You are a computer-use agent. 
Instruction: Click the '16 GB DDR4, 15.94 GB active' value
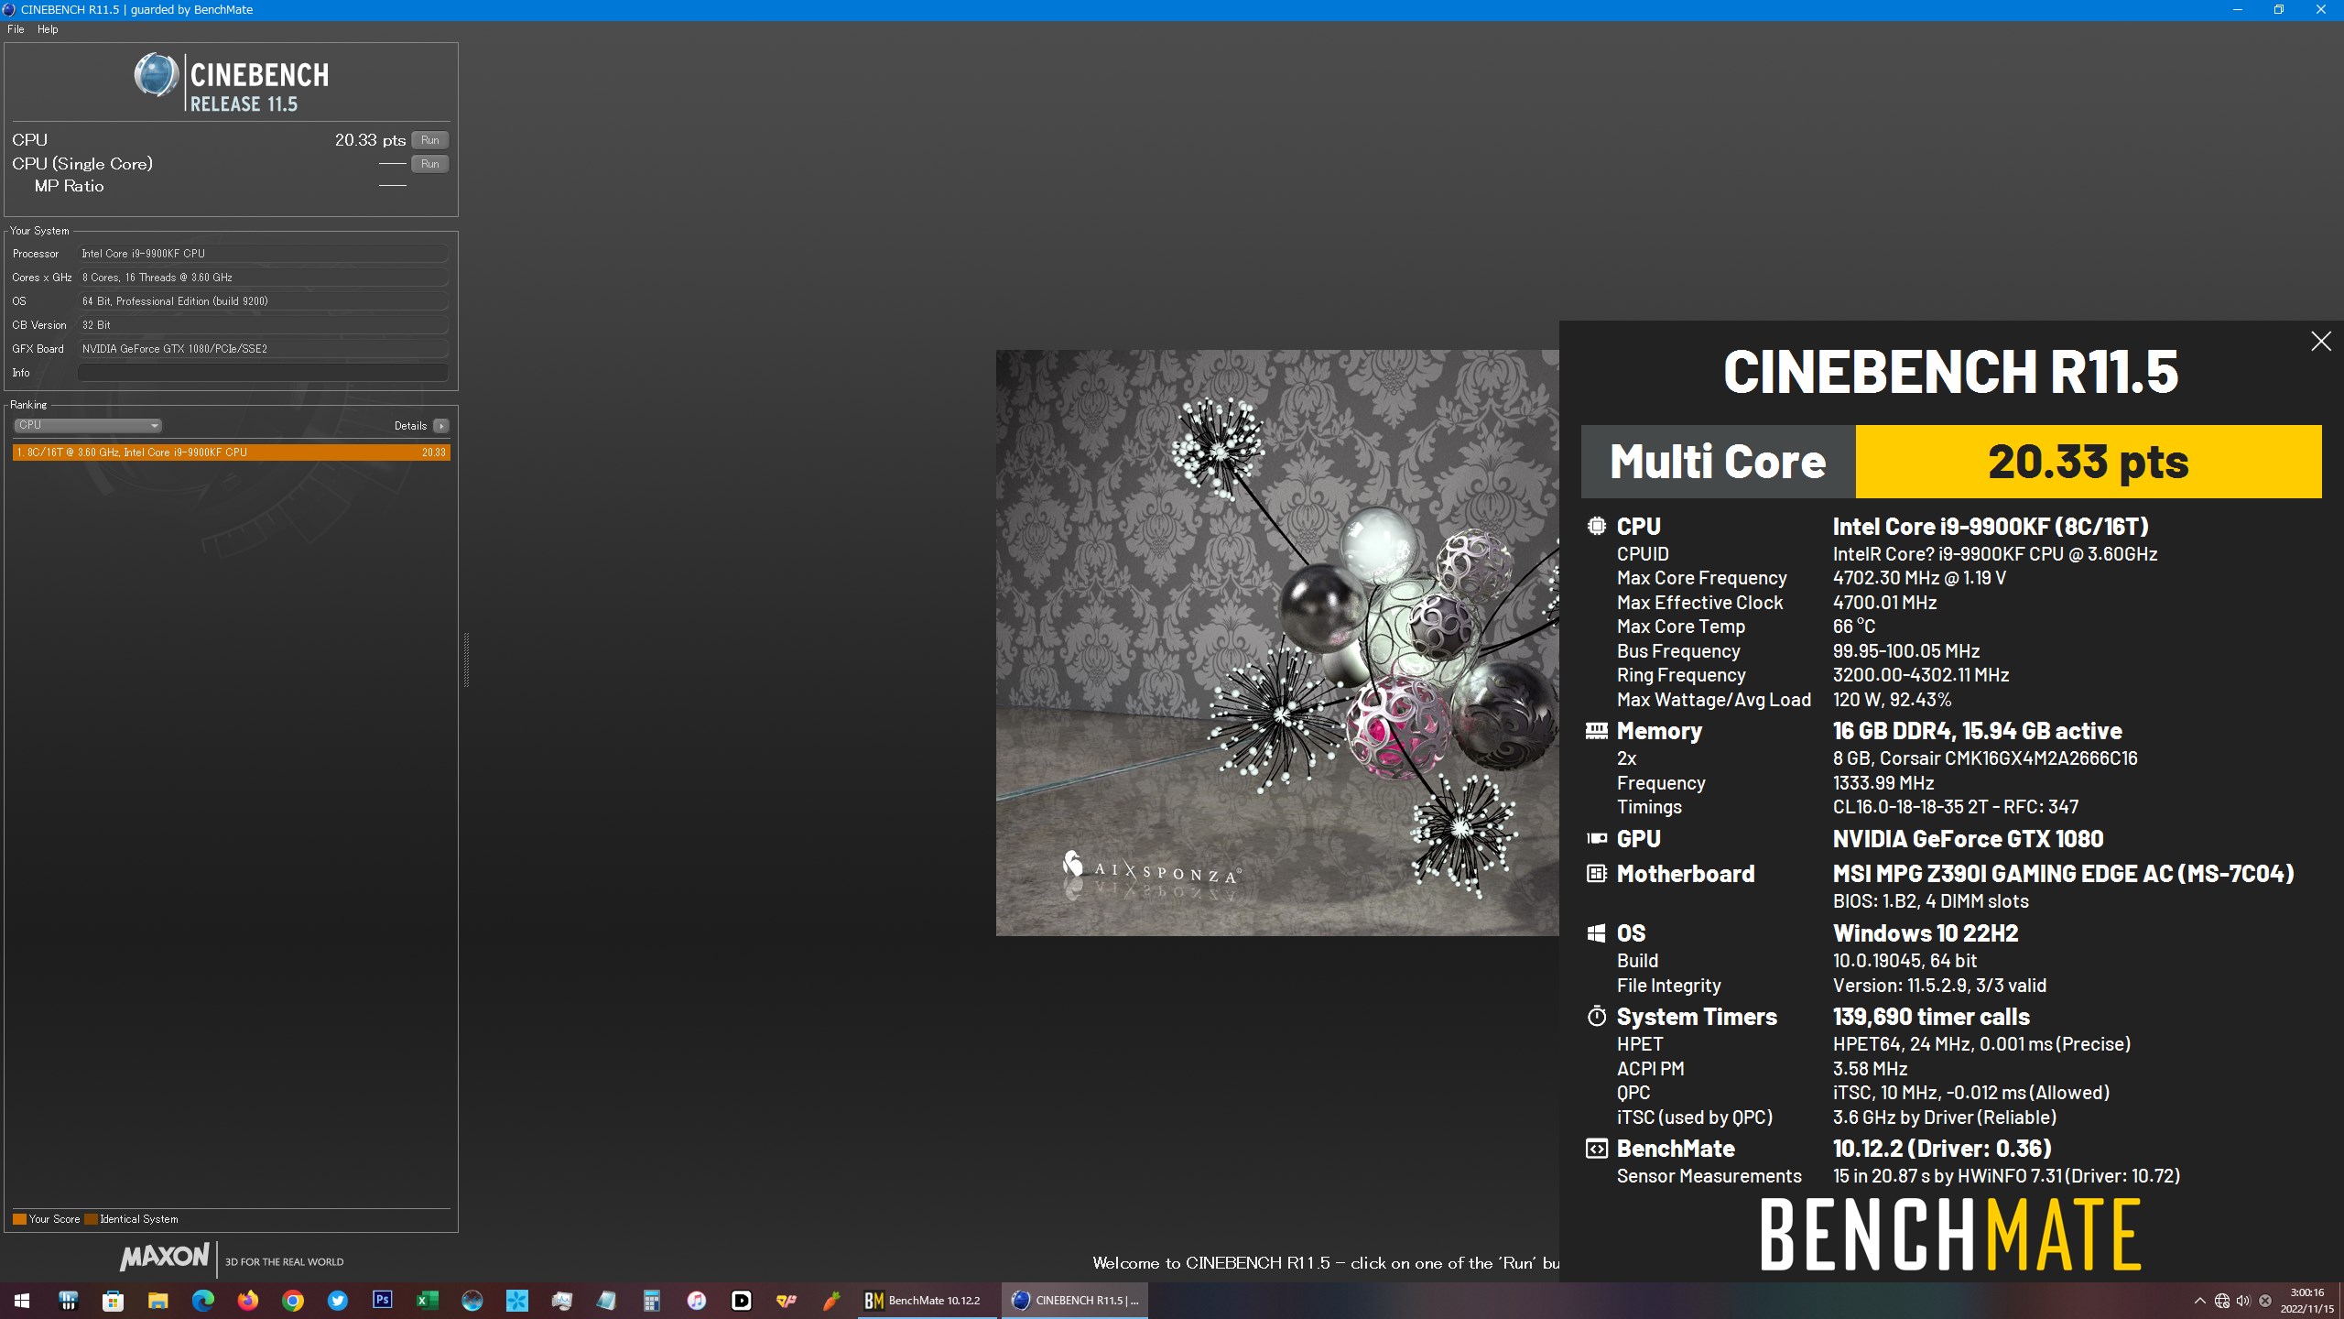click(x=1977, y=731)
